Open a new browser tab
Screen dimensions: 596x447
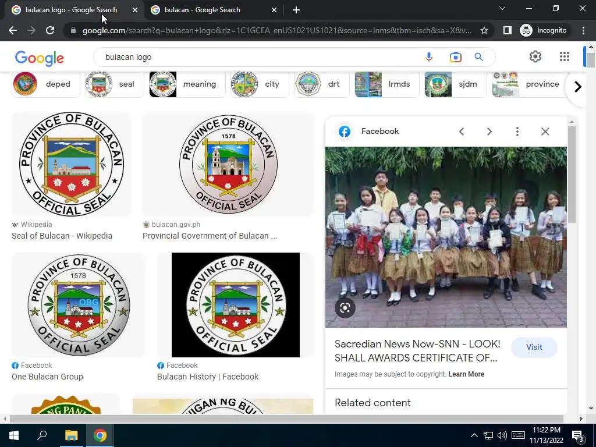(296, 10)
